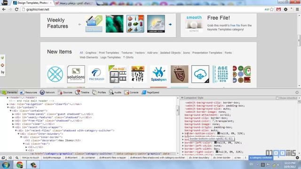301x169 pixels.
Task: Switch to the Timeline panel
Action: point(82,92)
